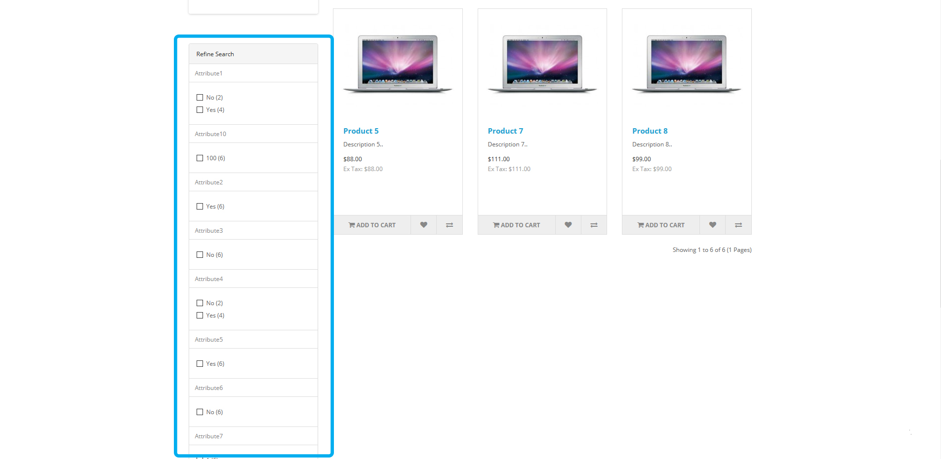Image resolution: width=941 pixels, height=459 pixels.
Task: Click compare arrows icon for Product 8
Action: click(738, 225)
